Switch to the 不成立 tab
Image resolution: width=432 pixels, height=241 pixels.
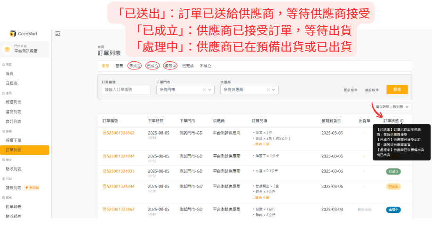point(205,66)
